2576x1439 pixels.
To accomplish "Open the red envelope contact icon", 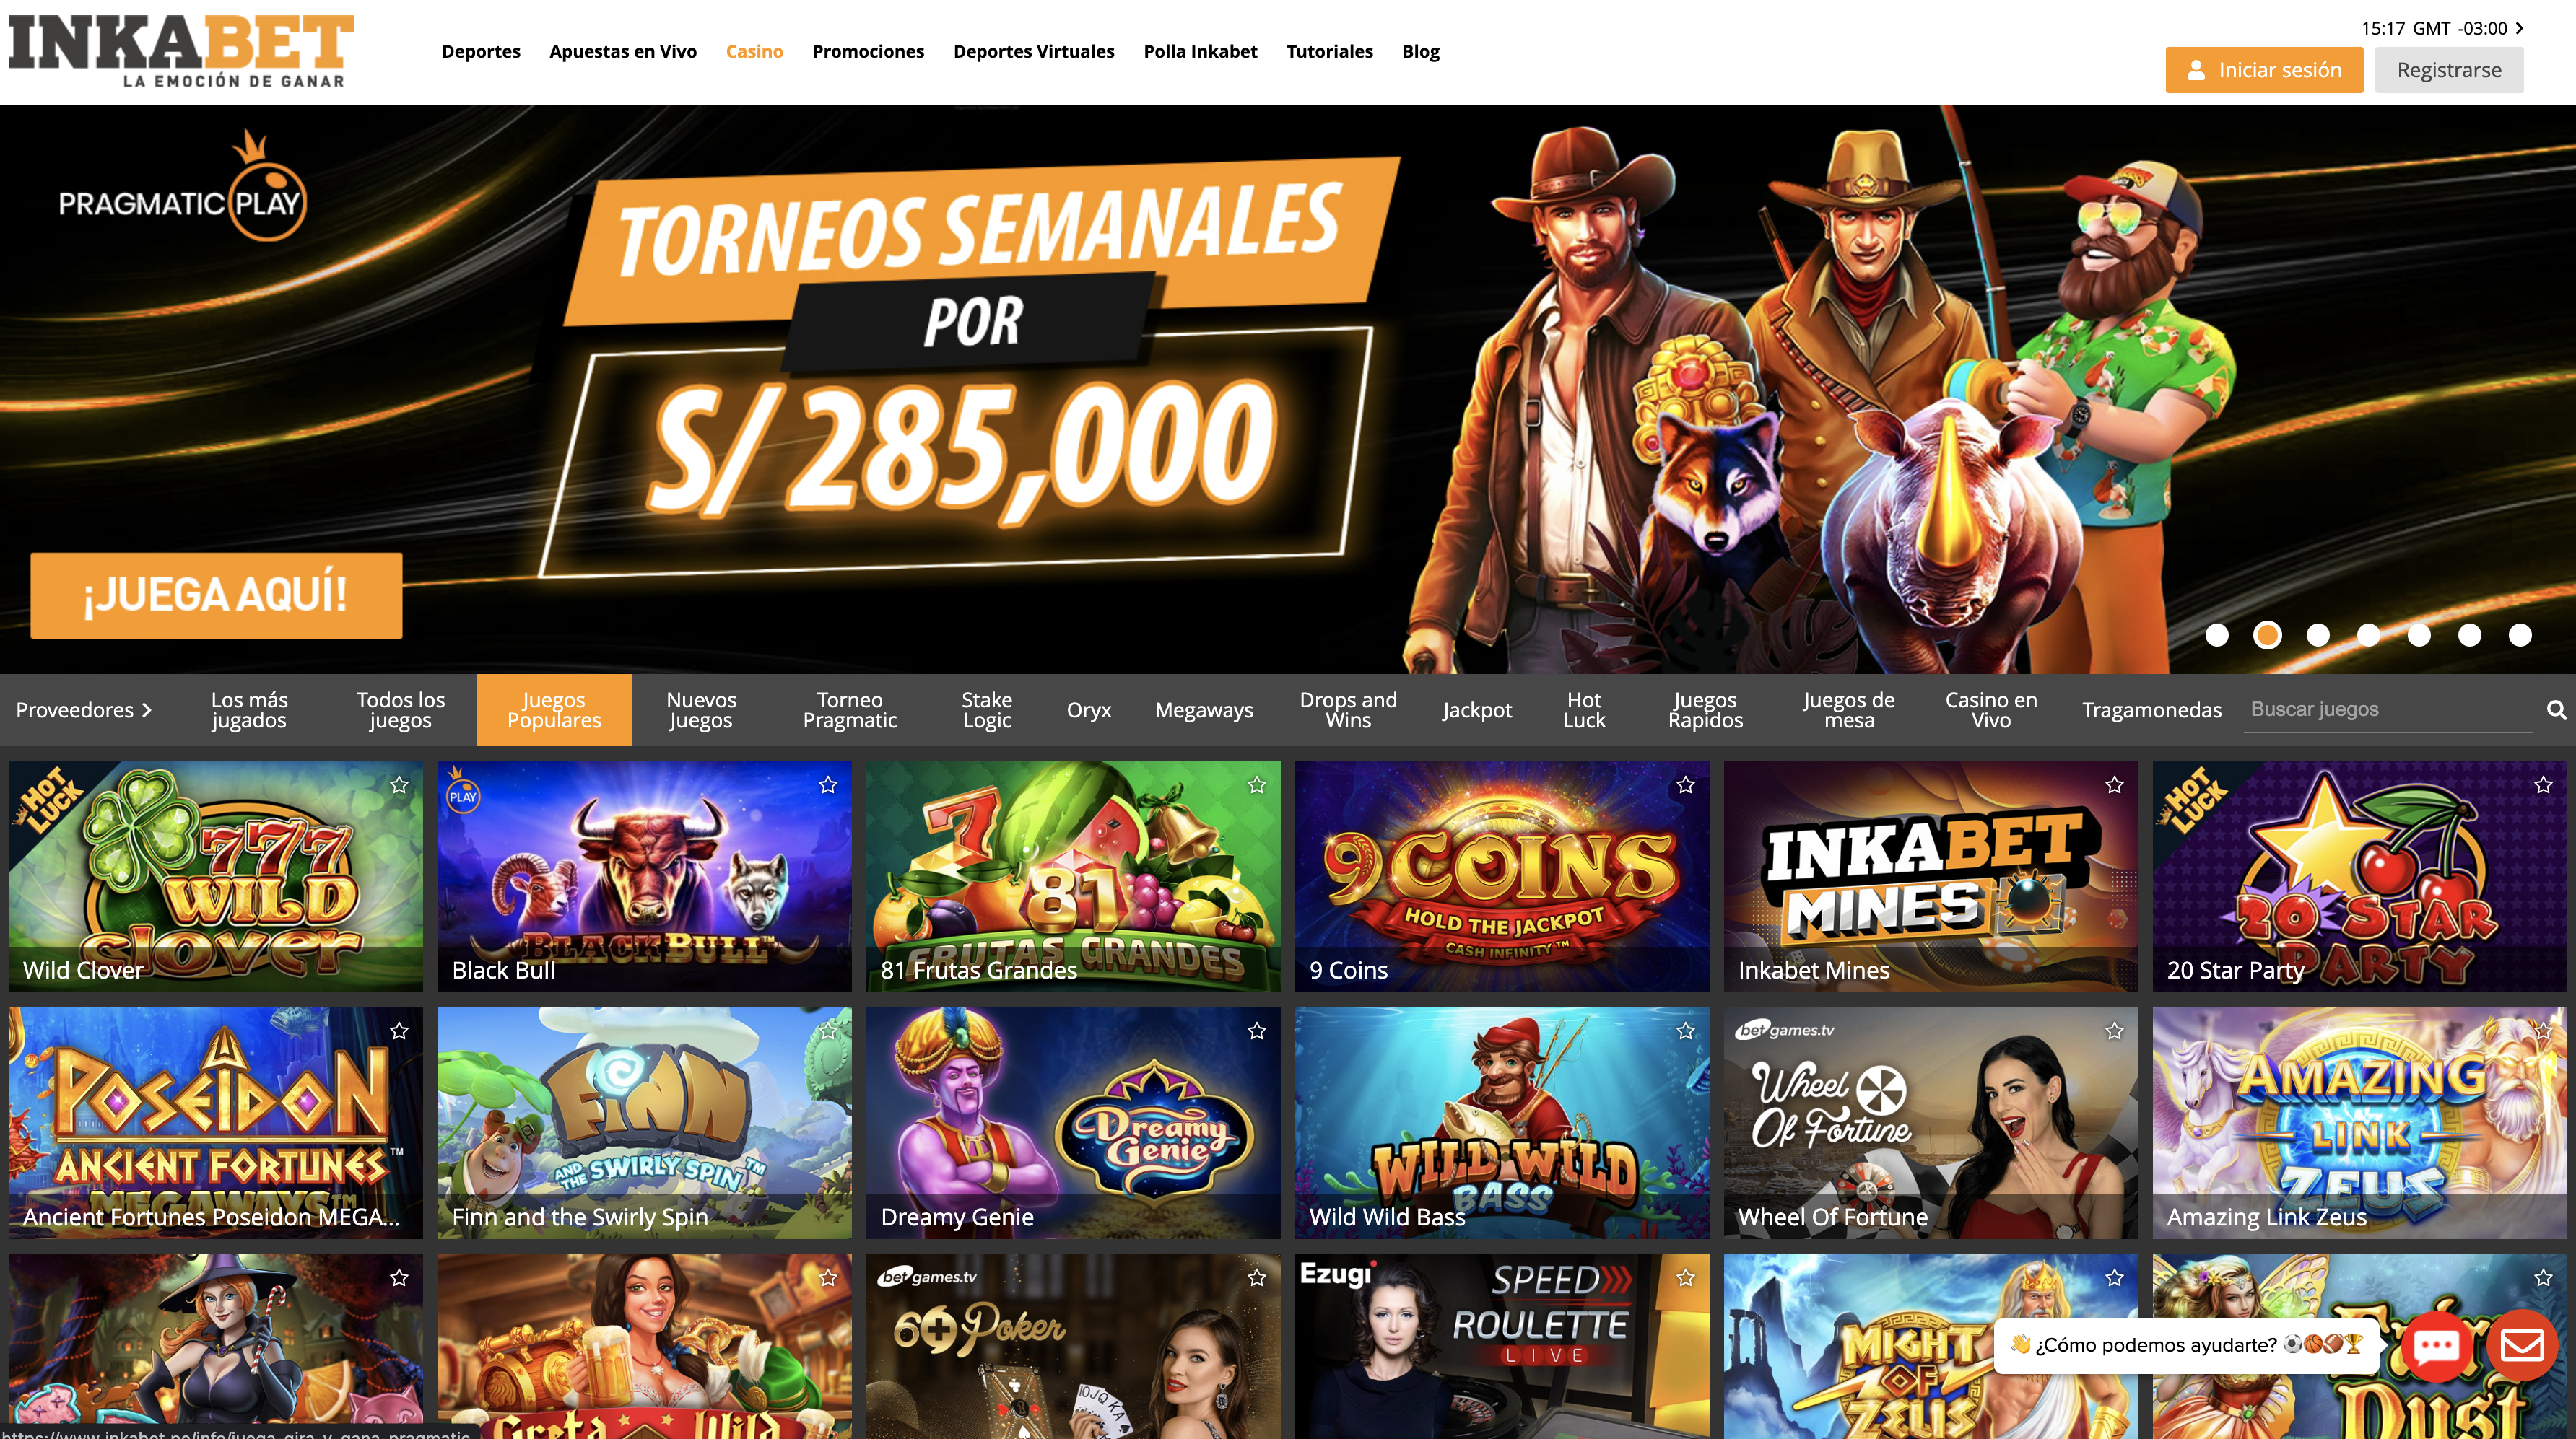I will [2522, 1345].
